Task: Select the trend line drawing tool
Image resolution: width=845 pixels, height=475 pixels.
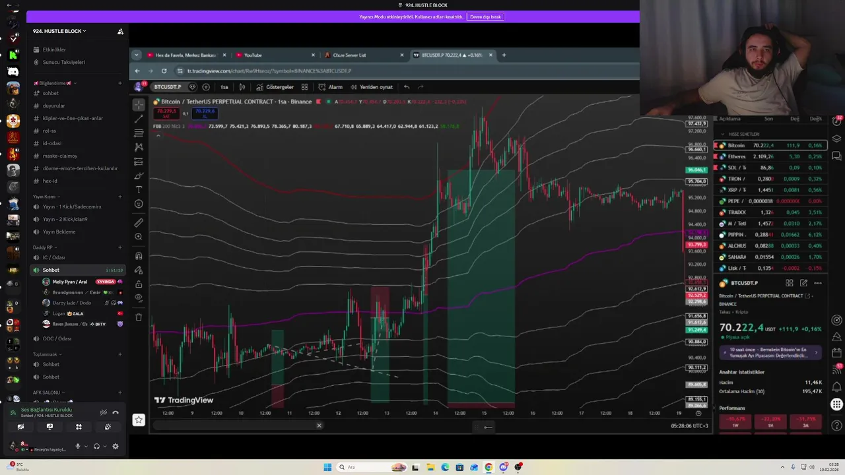Action: pyautogui.click(x=139, y=119)
